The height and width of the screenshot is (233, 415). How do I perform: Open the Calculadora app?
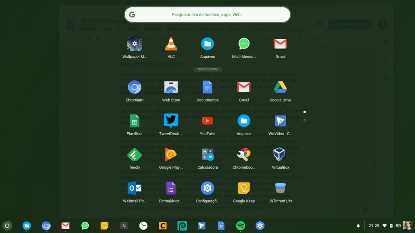pos(207,155)
